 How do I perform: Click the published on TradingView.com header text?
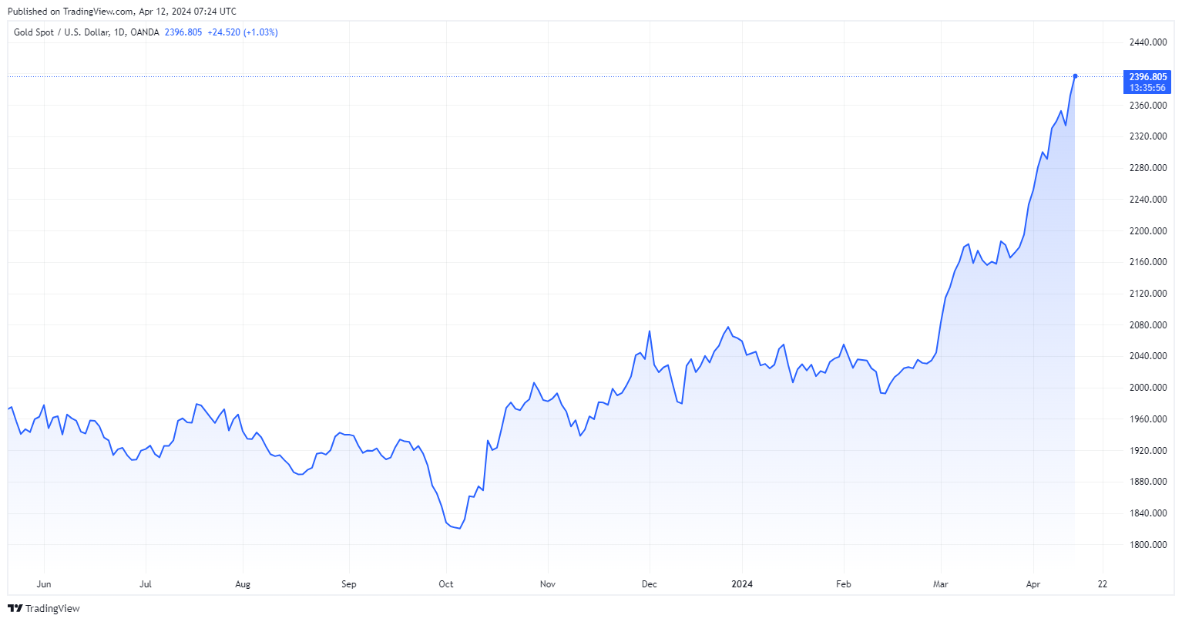pyautogui.click(x=122, y=12)
